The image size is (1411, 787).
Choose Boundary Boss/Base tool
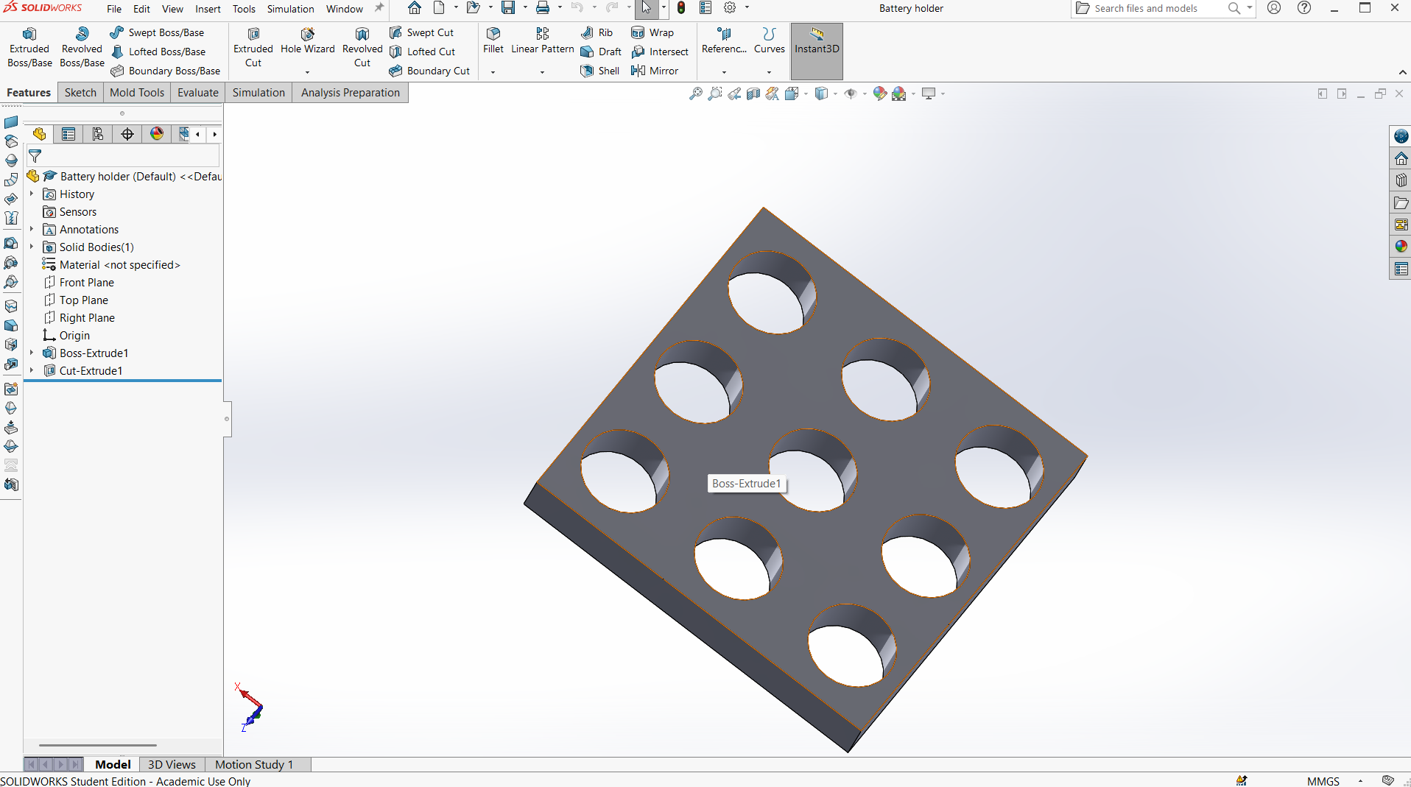[x=165, y=71]
